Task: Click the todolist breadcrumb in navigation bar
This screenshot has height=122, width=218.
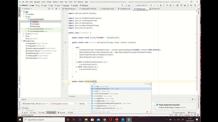Action: 75,5
